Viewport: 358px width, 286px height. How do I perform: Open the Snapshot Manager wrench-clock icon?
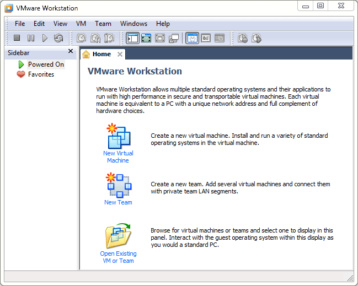109,38
